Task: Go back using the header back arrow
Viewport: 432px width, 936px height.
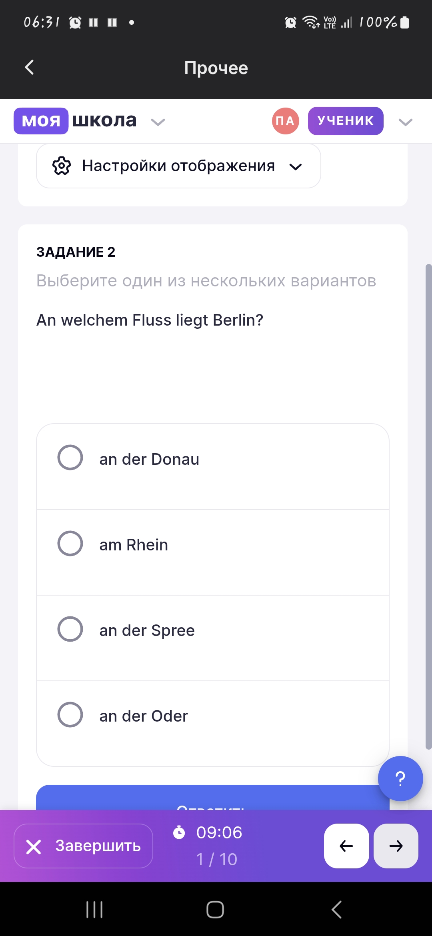Action: click(x=29, y=67)
